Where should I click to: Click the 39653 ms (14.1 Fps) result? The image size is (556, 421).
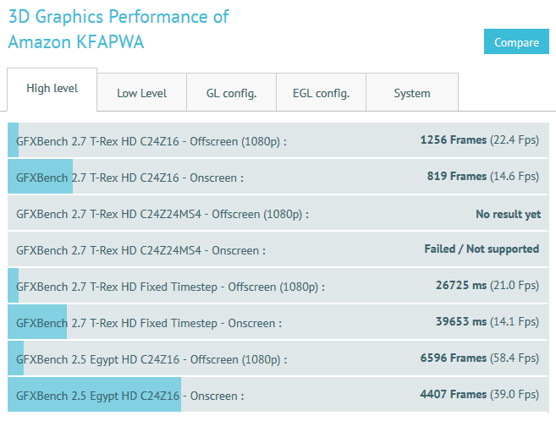click(487, 322)
